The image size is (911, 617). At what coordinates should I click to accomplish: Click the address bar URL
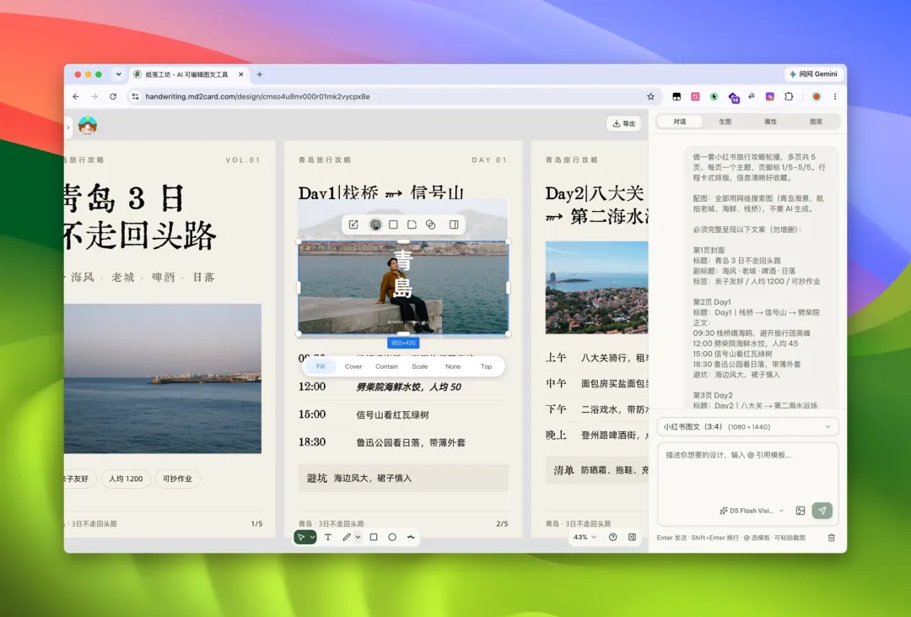point(257,96)
